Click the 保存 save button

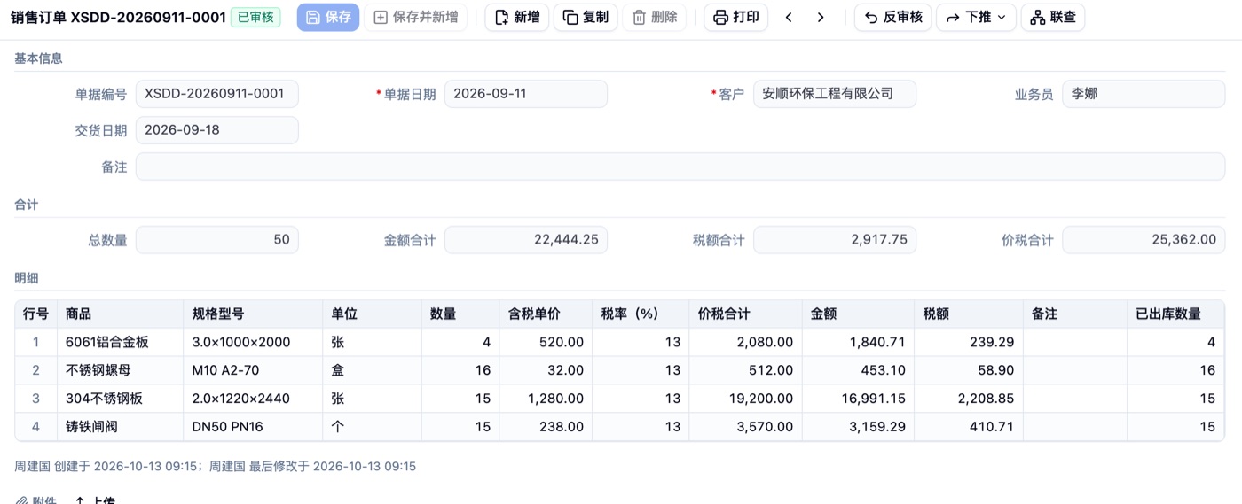click(328, 17)
